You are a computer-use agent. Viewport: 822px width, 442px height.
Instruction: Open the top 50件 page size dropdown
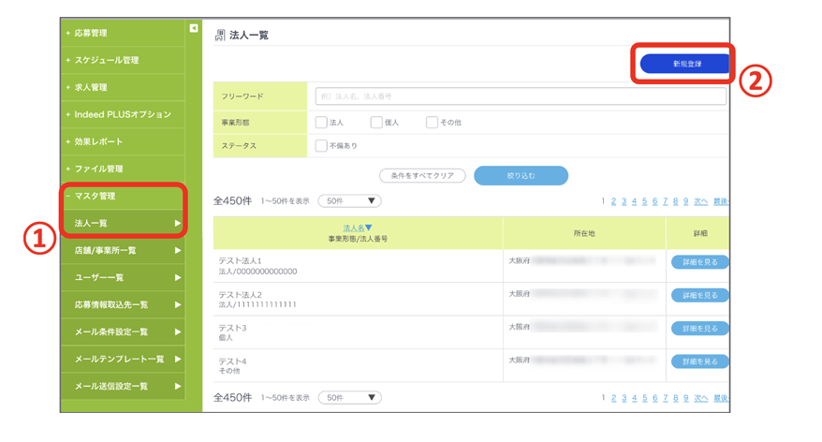349,201
